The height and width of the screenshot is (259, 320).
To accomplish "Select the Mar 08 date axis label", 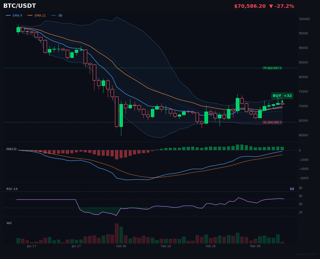I will (x=255, y=246).
